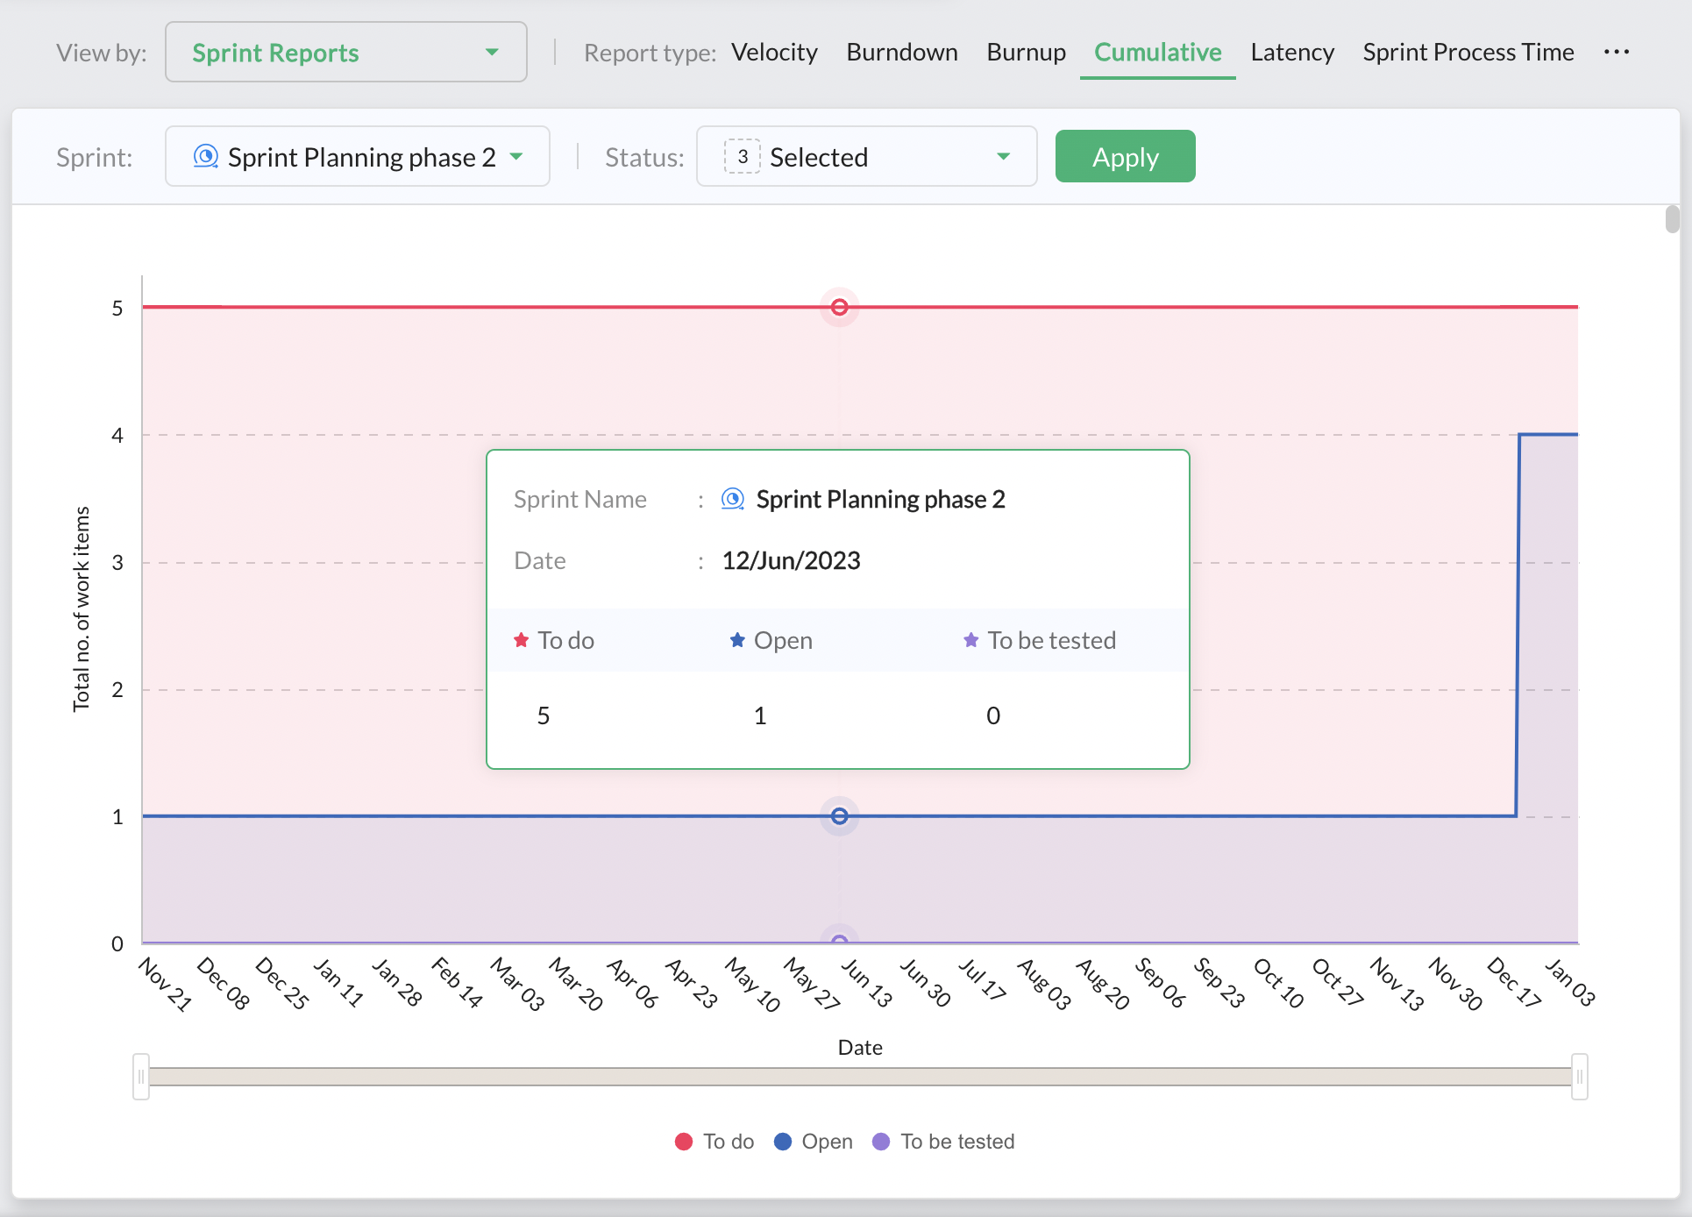Click red star To do tooltip icon
Viewport: 1692px width, 1217px height.
[522, 640]
